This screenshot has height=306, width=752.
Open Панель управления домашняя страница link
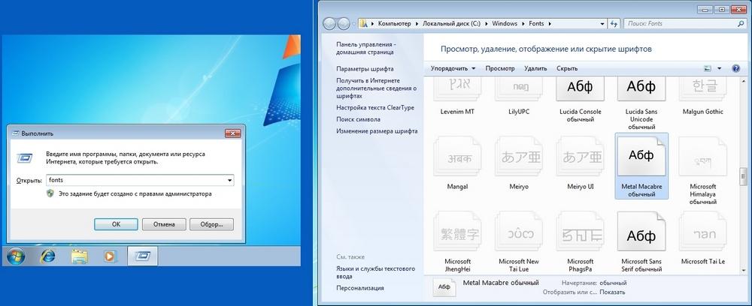click(x=366, y=48)
